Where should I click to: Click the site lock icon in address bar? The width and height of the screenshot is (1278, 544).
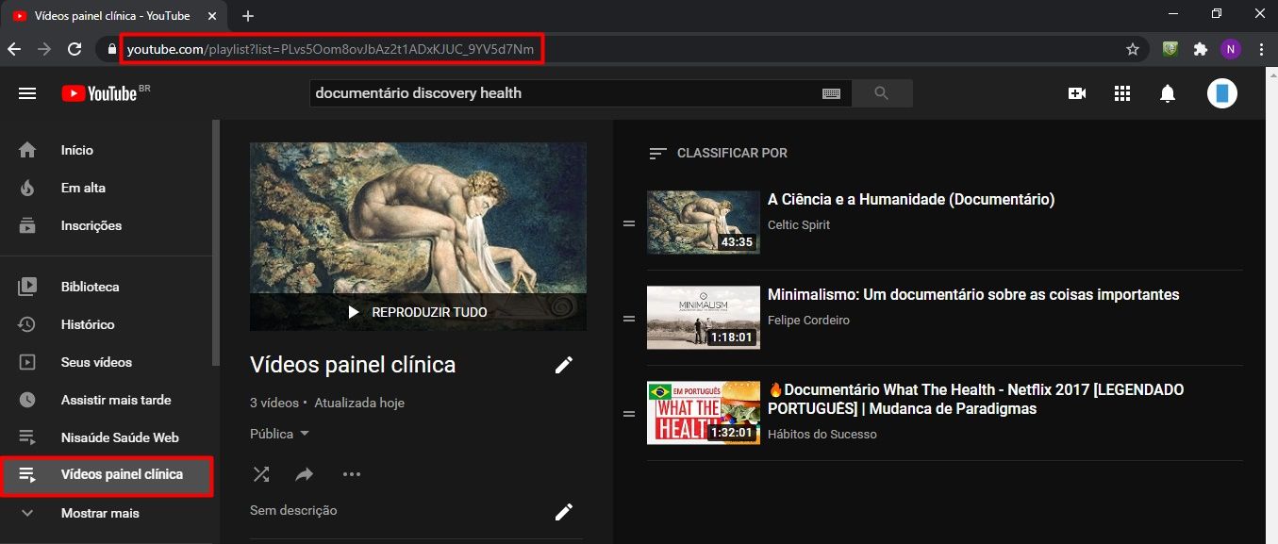(x=112, y=49)
